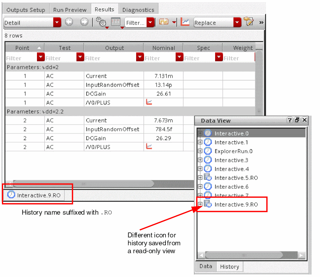Click the column display layout icon

pyautogui.click(x=116, y=22)
